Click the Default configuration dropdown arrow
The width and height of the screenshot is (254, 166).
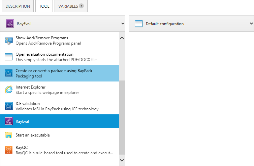click(x=251, y=24)
